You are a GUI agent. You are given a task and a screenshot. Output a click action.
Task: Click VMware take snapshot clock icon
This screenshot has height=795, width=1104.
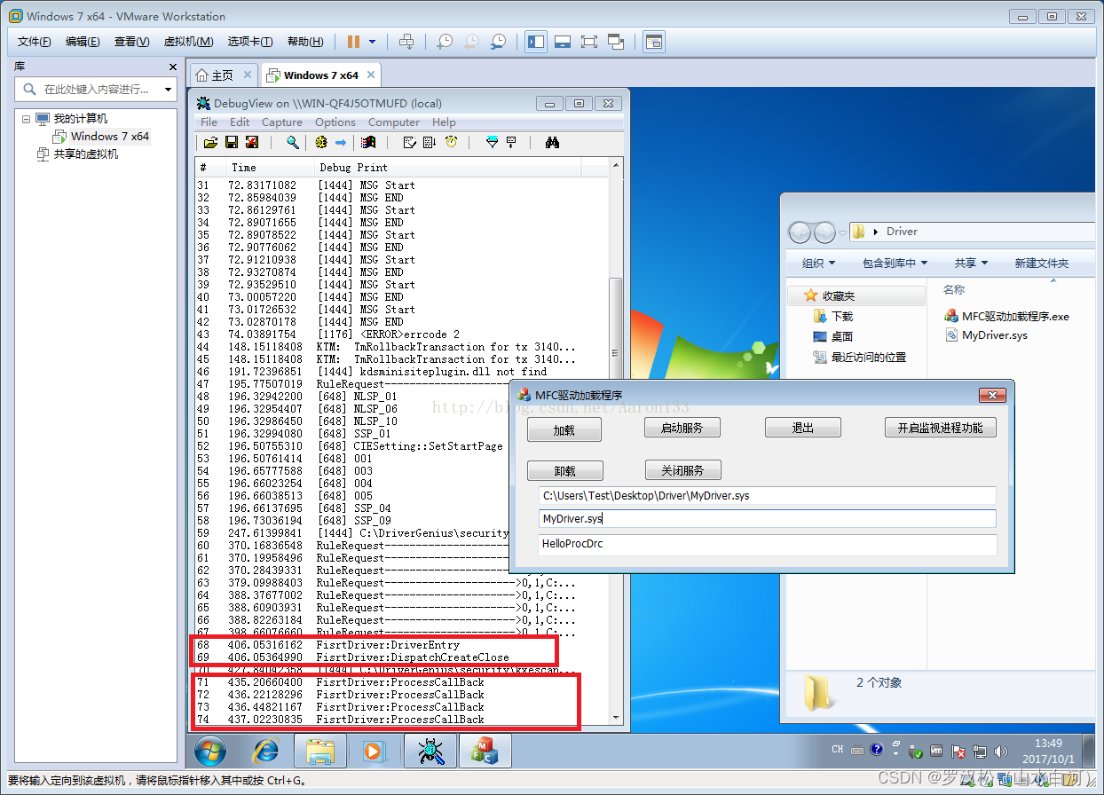tap(444, 42)
